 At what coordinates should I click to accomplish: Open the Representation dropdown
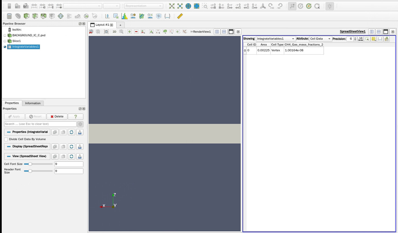pos(144,6)
